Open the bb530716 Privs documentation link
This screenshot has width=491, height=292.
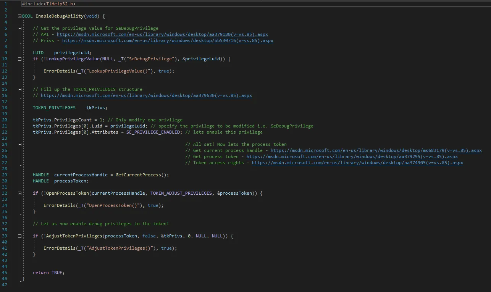tap(167, 40)
